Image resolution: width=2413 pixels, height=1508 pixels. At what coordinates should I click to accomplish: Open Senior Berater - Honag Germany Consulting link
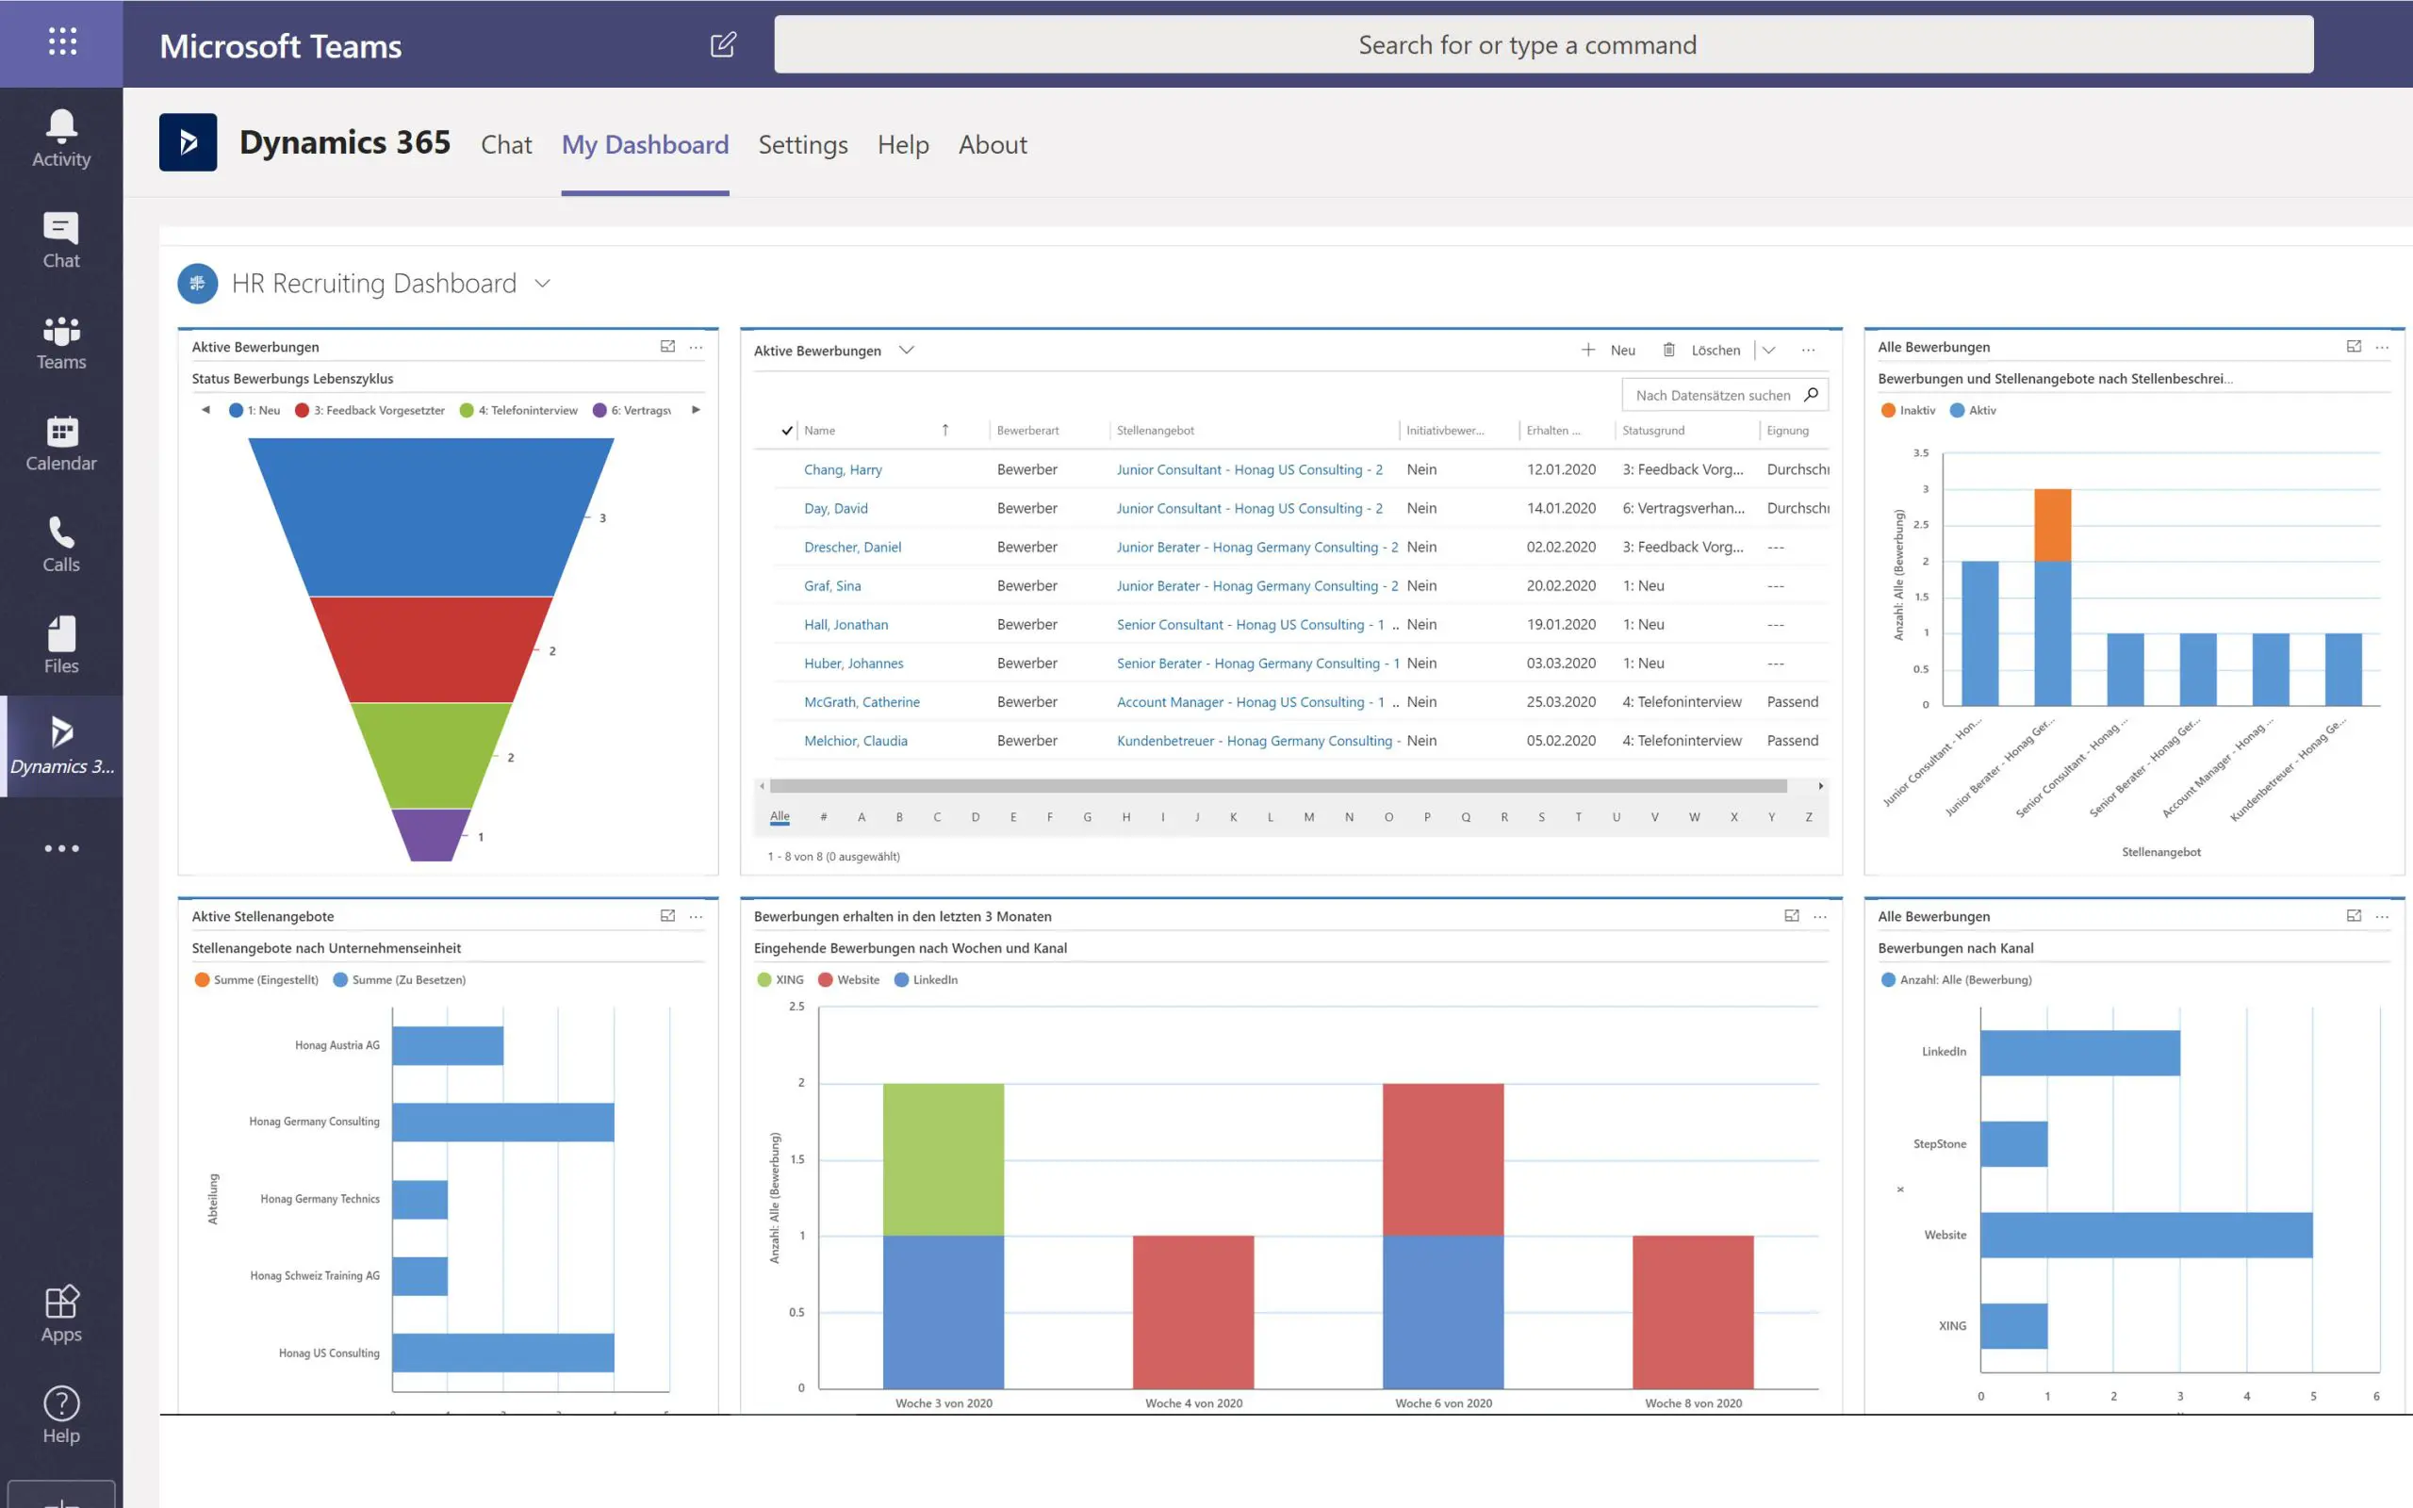(x=1258, y=664)
